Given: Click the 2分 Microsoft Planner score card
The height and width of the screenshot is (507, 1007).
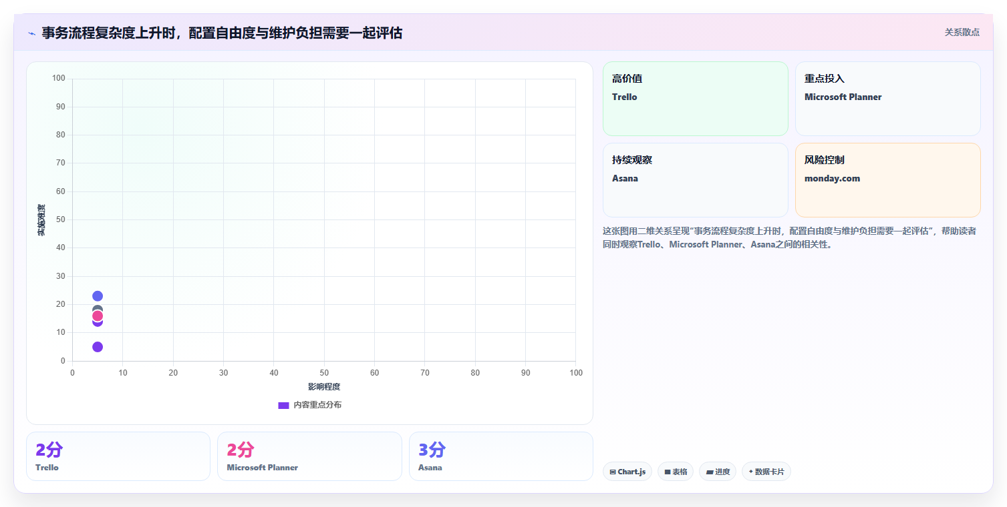Looking at the screenshot, I should point(309,456).
